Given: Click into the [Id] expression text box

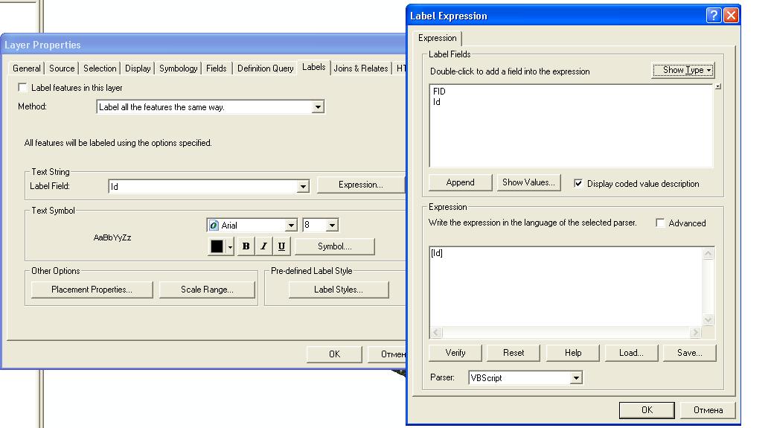Looking at the screenshot, I should (x=566, y=286).
